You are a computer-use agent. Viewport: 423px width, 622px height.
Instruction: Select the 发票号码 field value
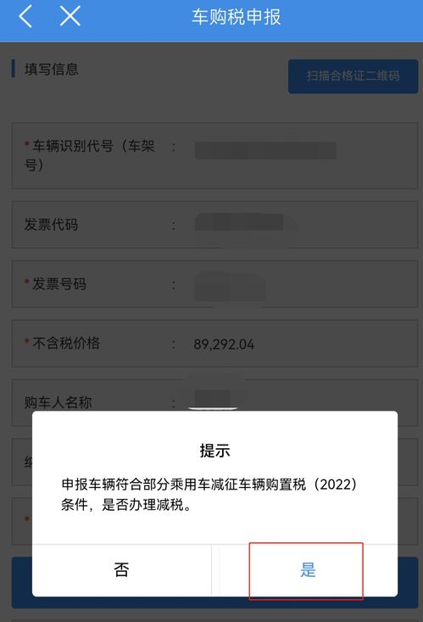click(230, 284)
